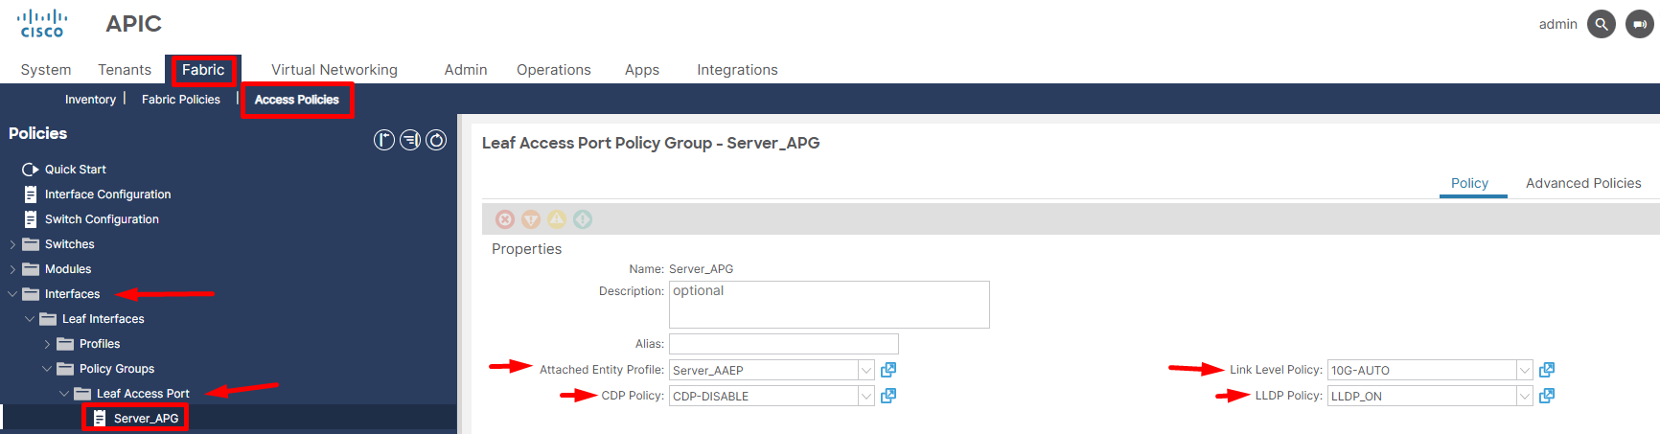The image size is (1660, 434).
Task: Switch to the Policy tab
Action: [x=1469, y=183]
